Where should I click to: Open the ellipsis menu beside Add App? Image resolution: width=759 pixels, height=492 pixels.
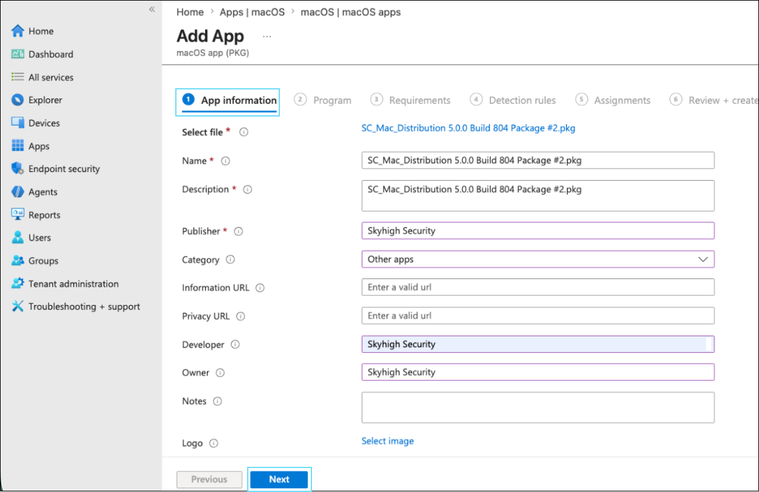coord(267,37)
